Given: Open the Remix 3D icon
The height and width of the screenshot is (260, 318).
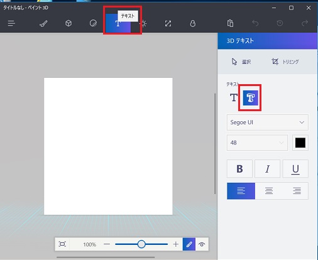Looking at the screenshot, I should pos(193,23).
